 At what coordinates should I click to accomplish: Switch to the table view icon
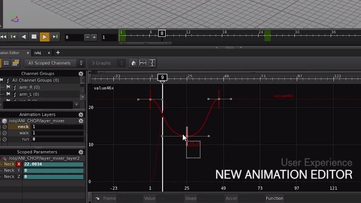pos(6,63)
